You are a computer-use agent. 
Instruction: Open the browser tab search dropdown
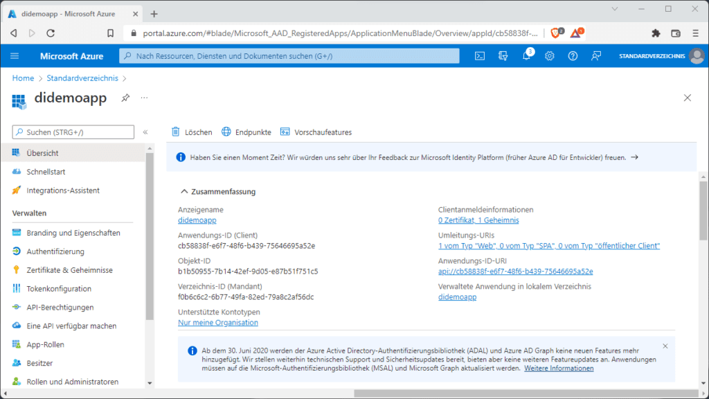(x=615, y=9)
